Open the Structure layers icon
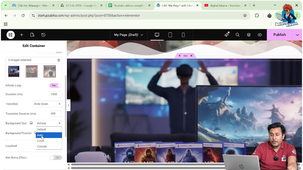The width and height of the screenshot is (303, 170). click(249, 35)
